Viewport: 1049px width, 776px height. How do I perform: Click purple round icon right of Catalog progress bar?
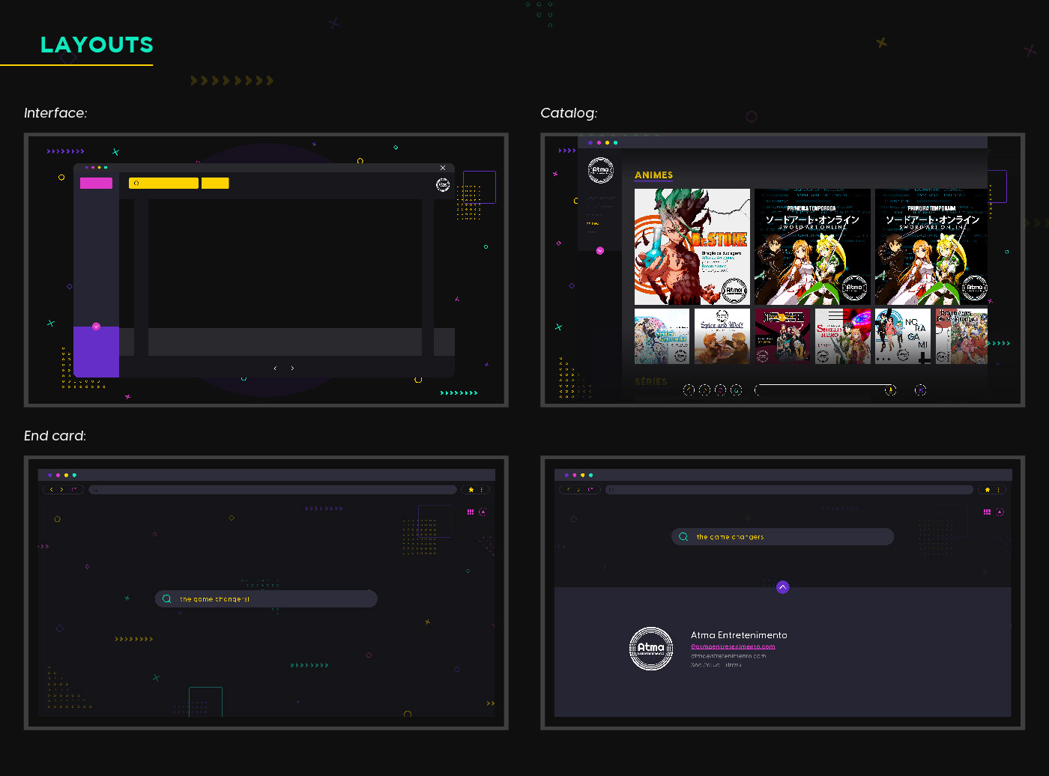(921, 389)
